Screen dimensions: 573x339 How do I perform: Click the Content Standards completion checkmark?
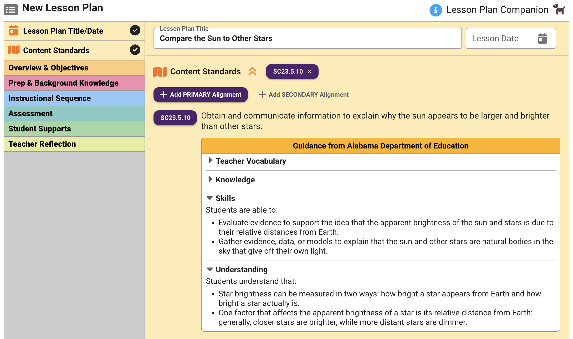[x=135, y=50]
